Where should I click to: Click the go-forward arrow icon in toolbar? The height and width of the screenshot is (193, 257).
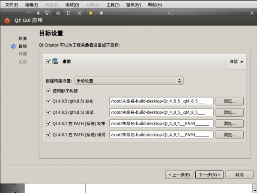[x=101, y=13]
